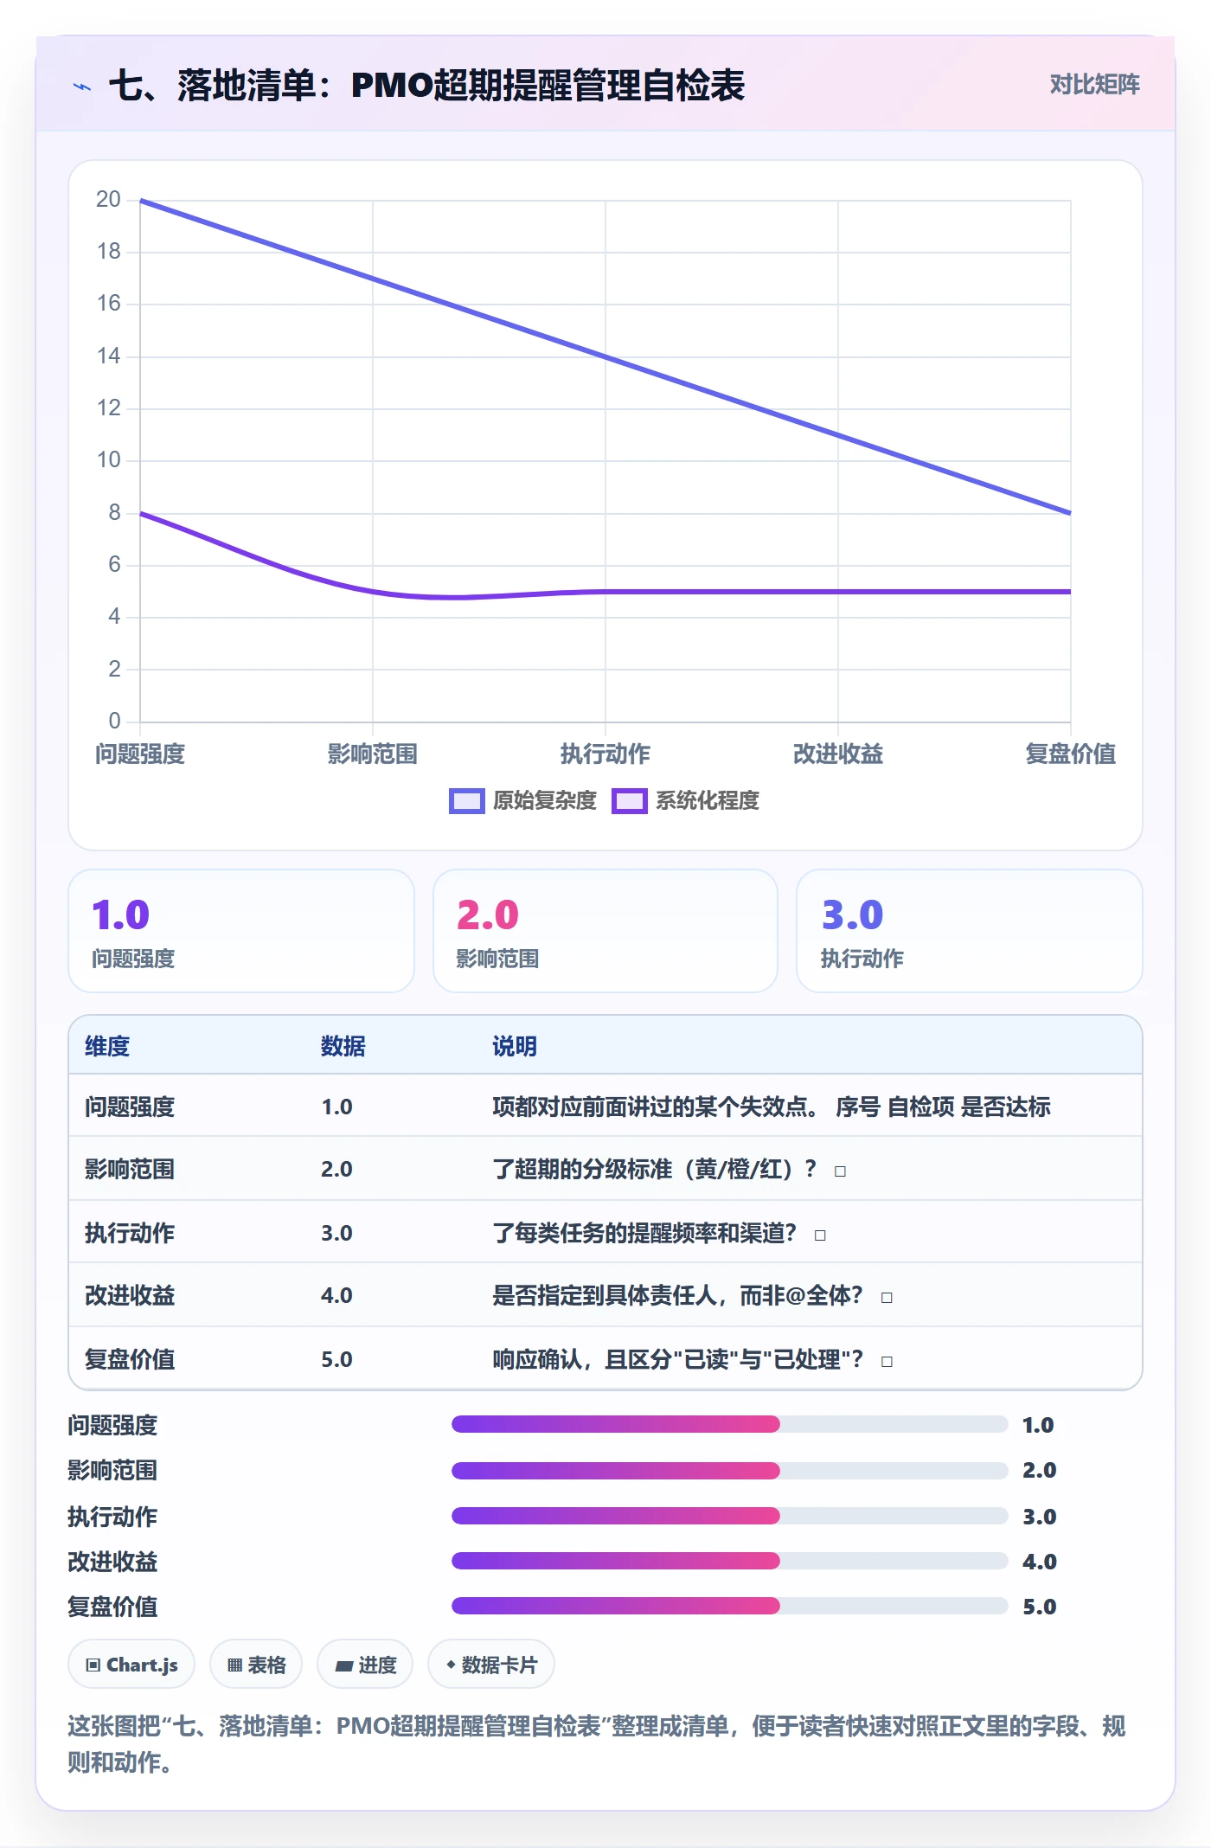Click the 复盘价值 x-axis label on chart
This screenshot has width=1211, height=1848.
[x=1071, y=754]
